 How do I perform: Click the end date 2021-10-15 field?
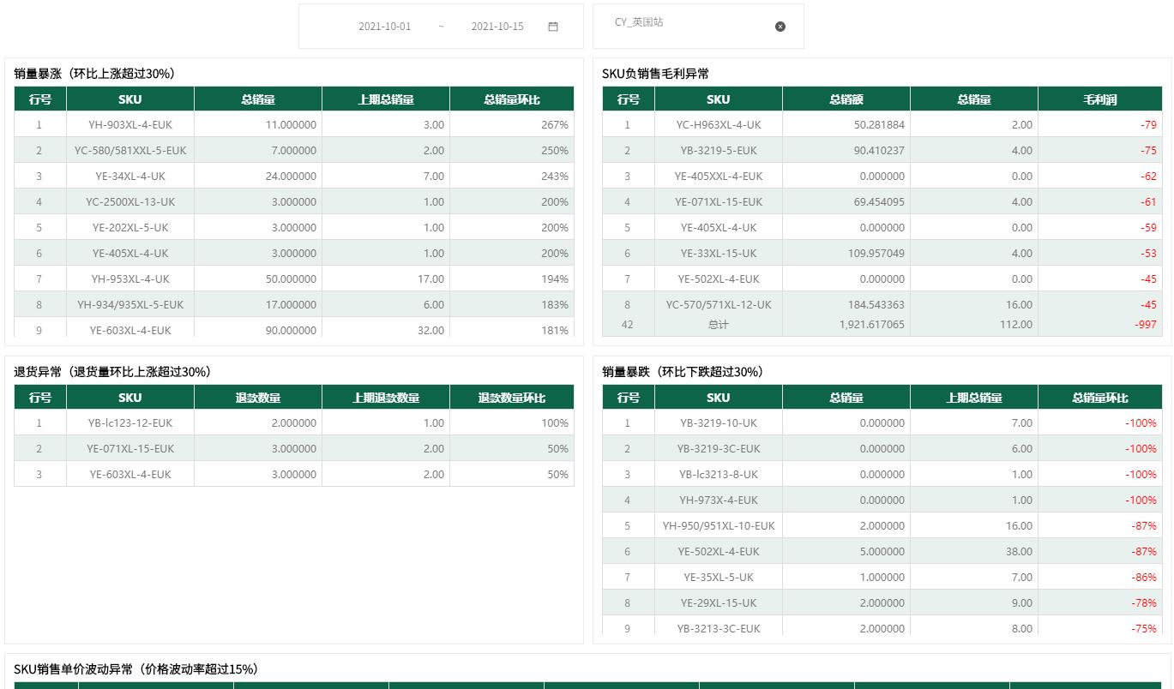[497, 27]
